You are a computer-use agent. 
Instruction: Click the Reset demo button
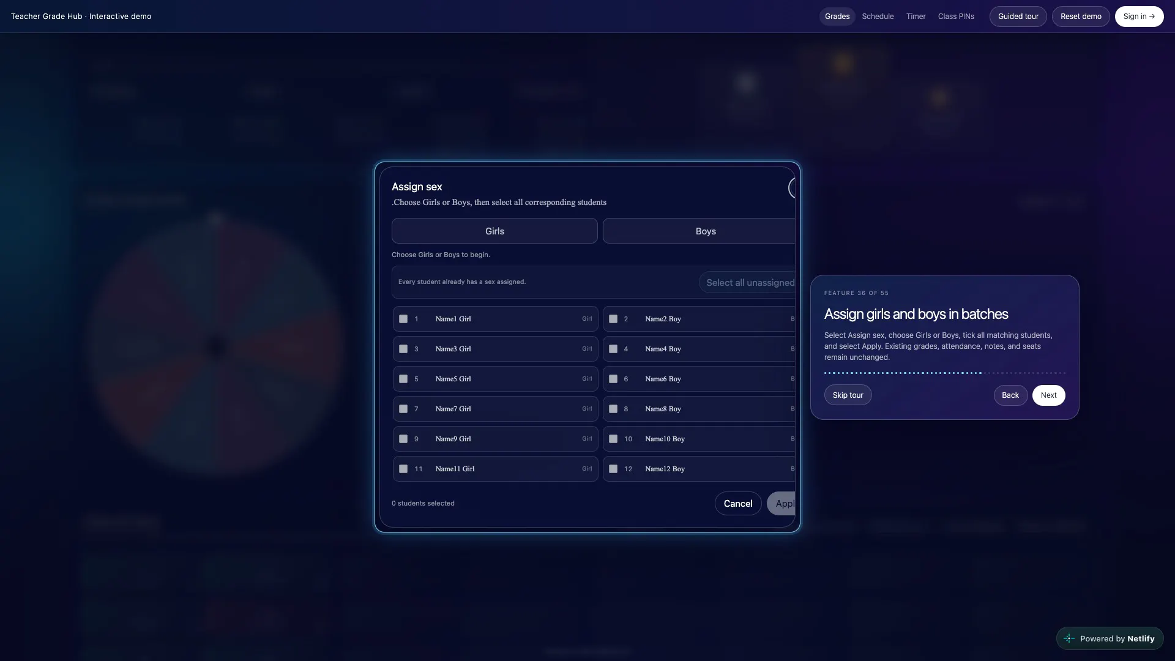[1081, 17]
